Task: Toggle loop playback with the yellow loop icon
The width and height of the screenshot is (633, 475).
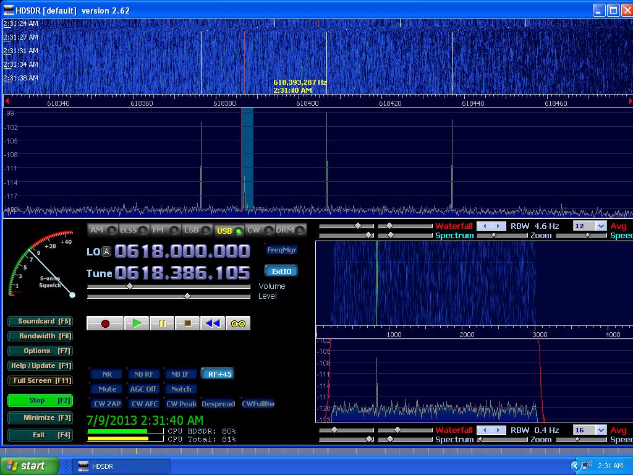Action: [238, 323]
